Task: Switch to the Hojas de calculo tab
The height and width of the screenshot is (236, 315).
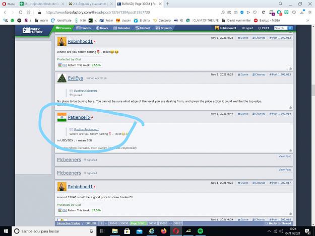Action: coord(42,4)
